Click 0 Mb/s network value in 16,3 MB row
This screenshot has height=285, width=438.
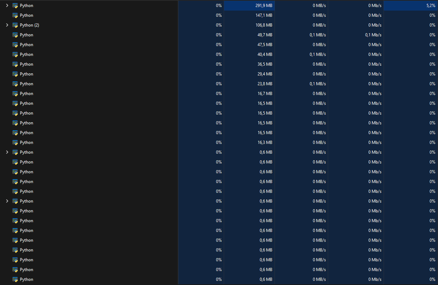[375, 143]
